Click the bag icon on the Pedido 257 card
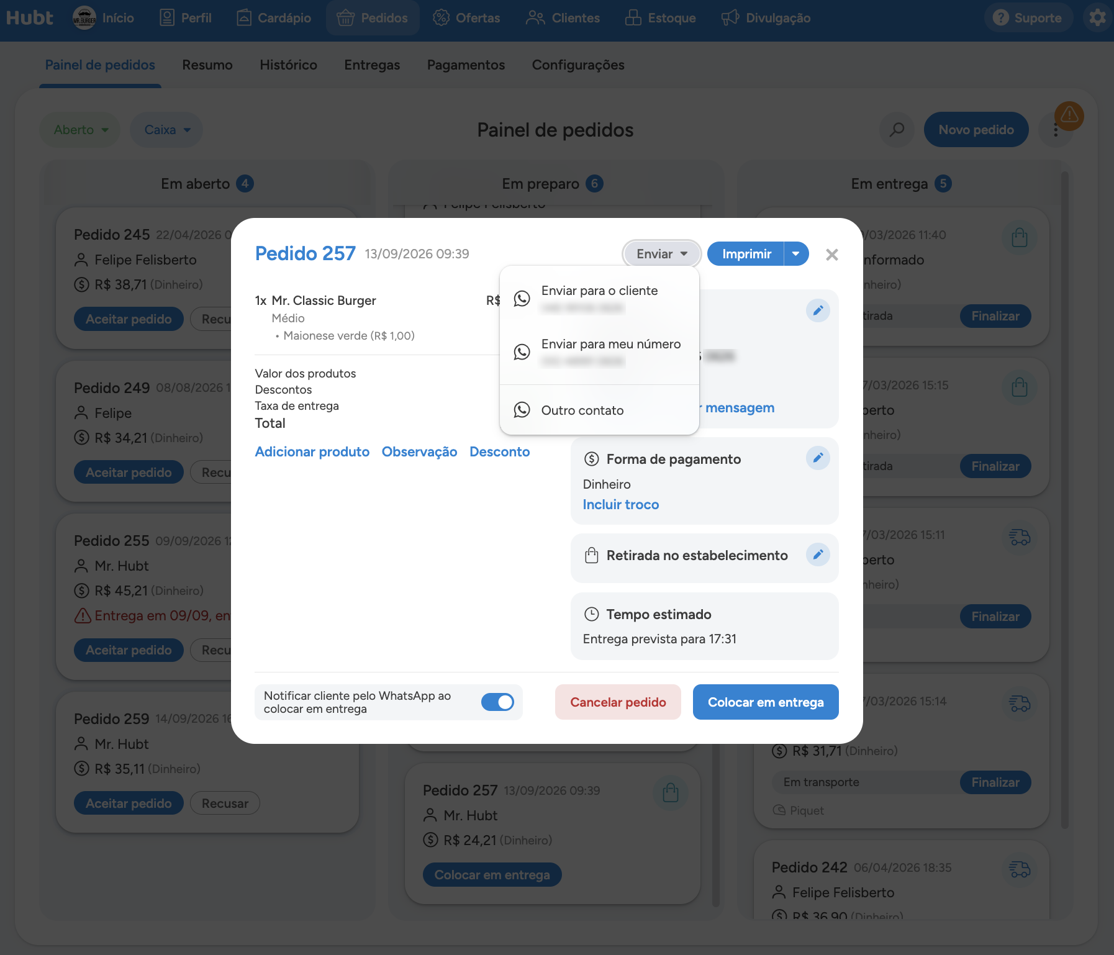The image size is (1114, 955). 670,792
